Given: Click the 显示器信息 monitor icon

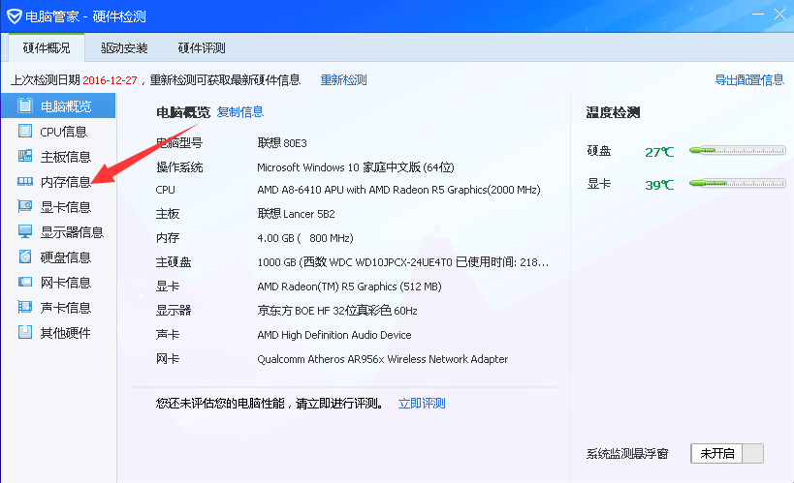Looking at the screenshot, I should [x=25, y=231].
